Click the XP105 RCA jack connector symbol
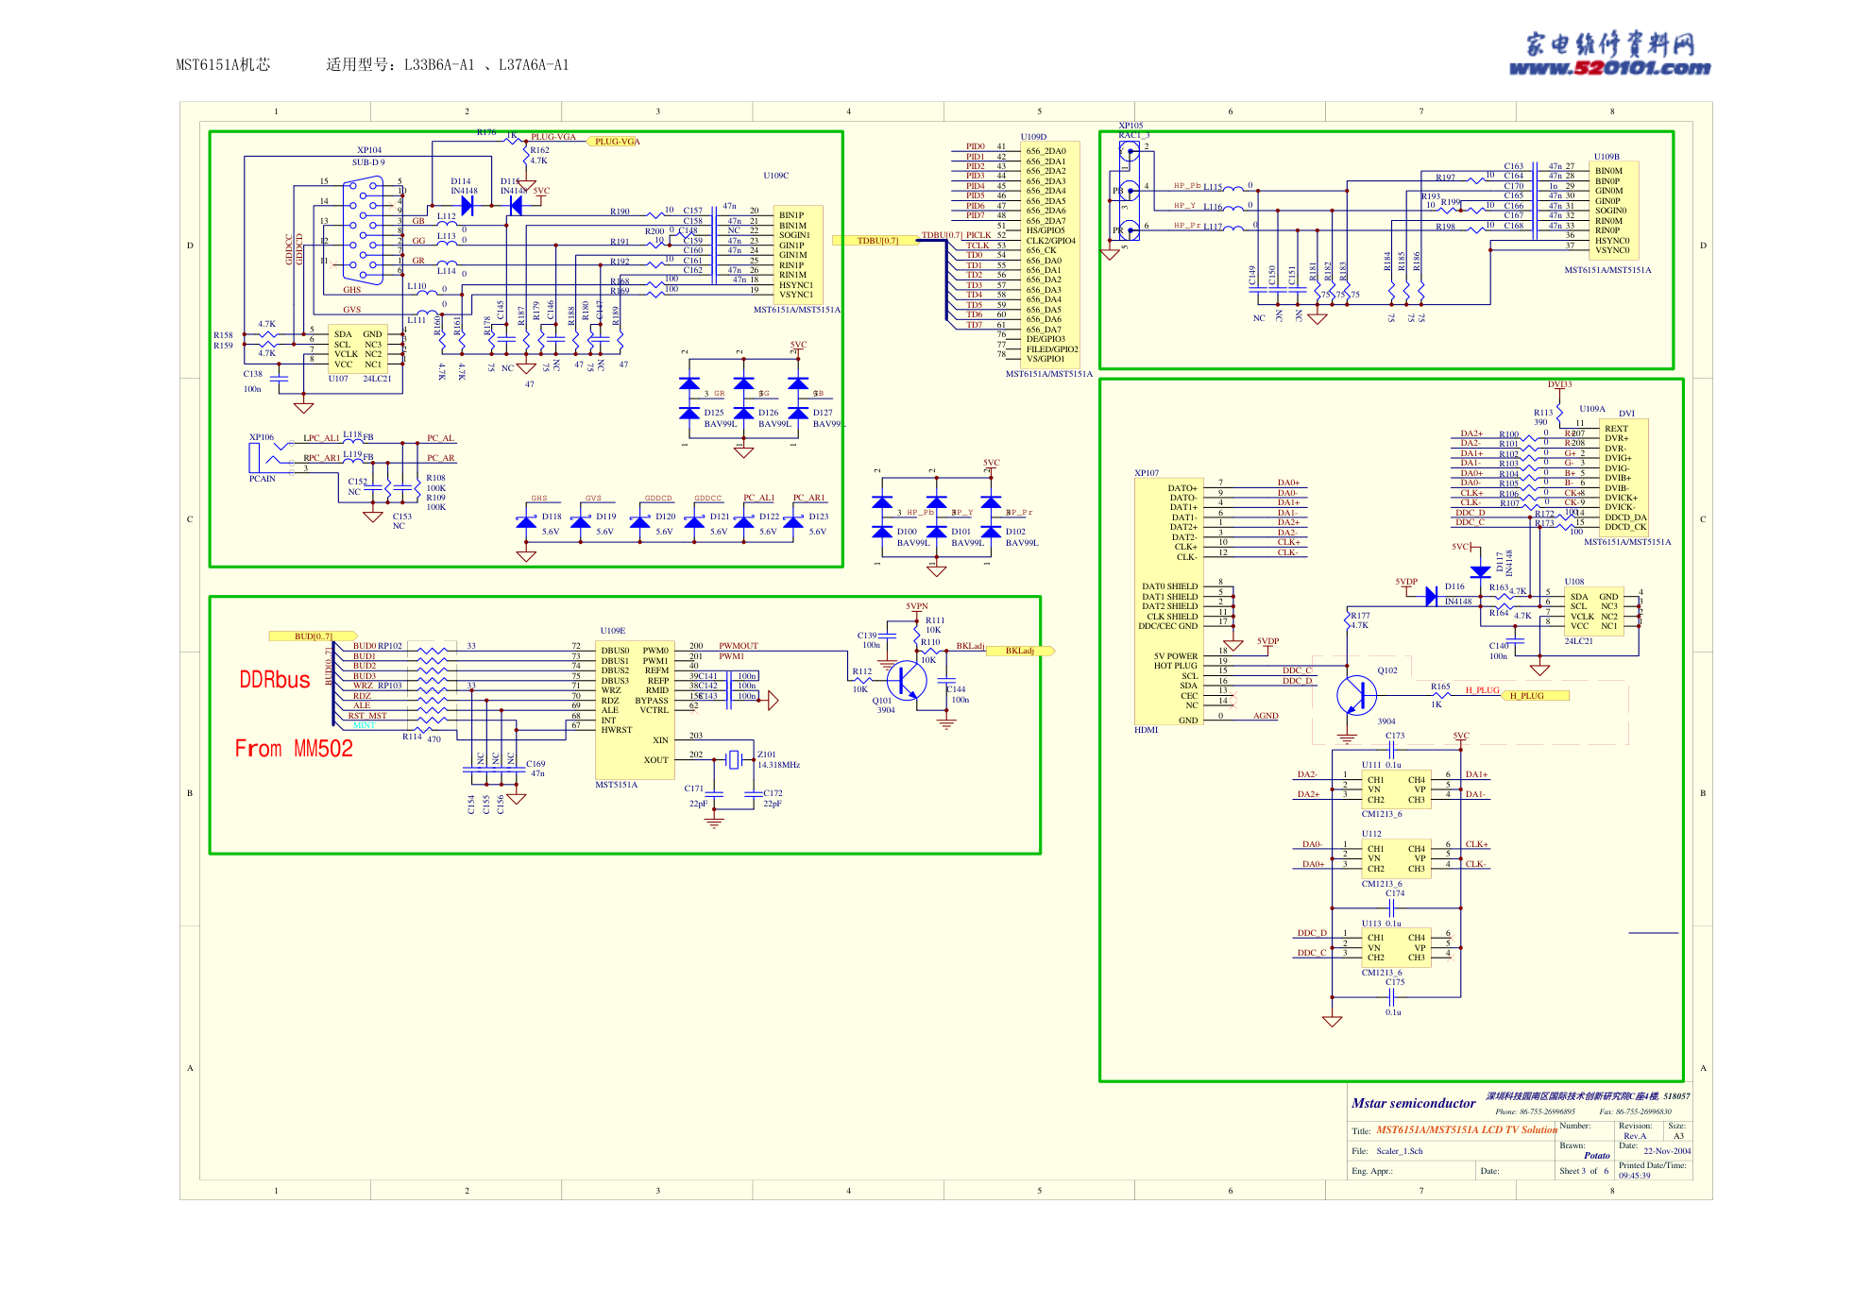Screen dimensions: 1870x1289 tap(1129, 190)
